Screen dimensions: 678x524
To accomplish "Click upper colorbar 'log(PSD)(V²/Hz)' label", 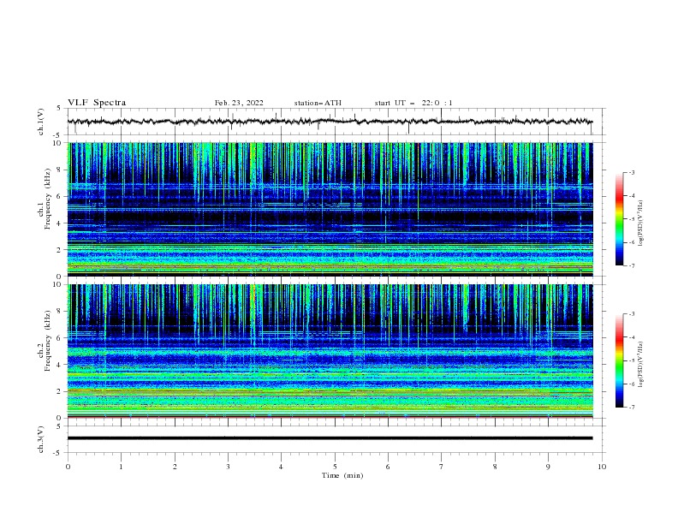I will point(641,223).
